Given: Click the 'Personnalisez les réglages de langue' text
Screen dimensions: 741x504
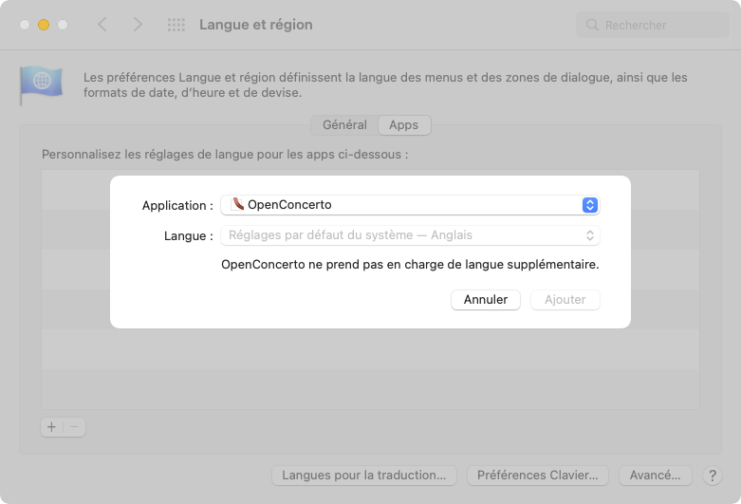Looking at the screenshot, I should pyautogui.click(x=225, y=155).
